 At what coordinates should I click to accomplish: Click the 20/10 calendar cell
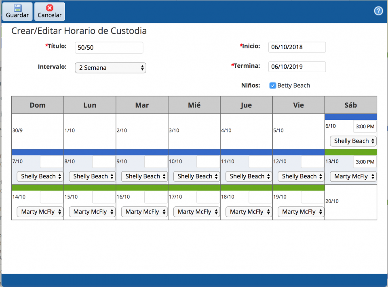(351, 202)
